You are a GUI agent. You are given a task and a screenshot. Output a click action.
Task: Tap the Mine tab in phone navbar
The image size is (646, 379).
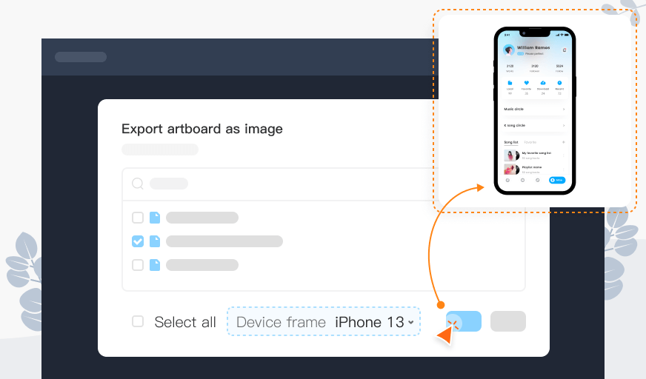(556, 180)
